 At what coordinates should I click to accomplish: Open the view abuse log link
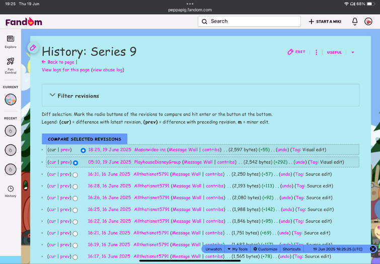coord(108,70)
